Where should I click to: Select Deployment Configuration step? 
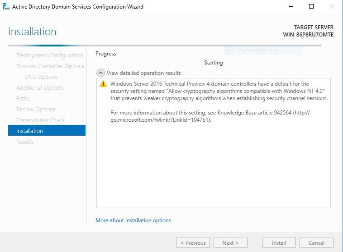[x=49, y=55]
